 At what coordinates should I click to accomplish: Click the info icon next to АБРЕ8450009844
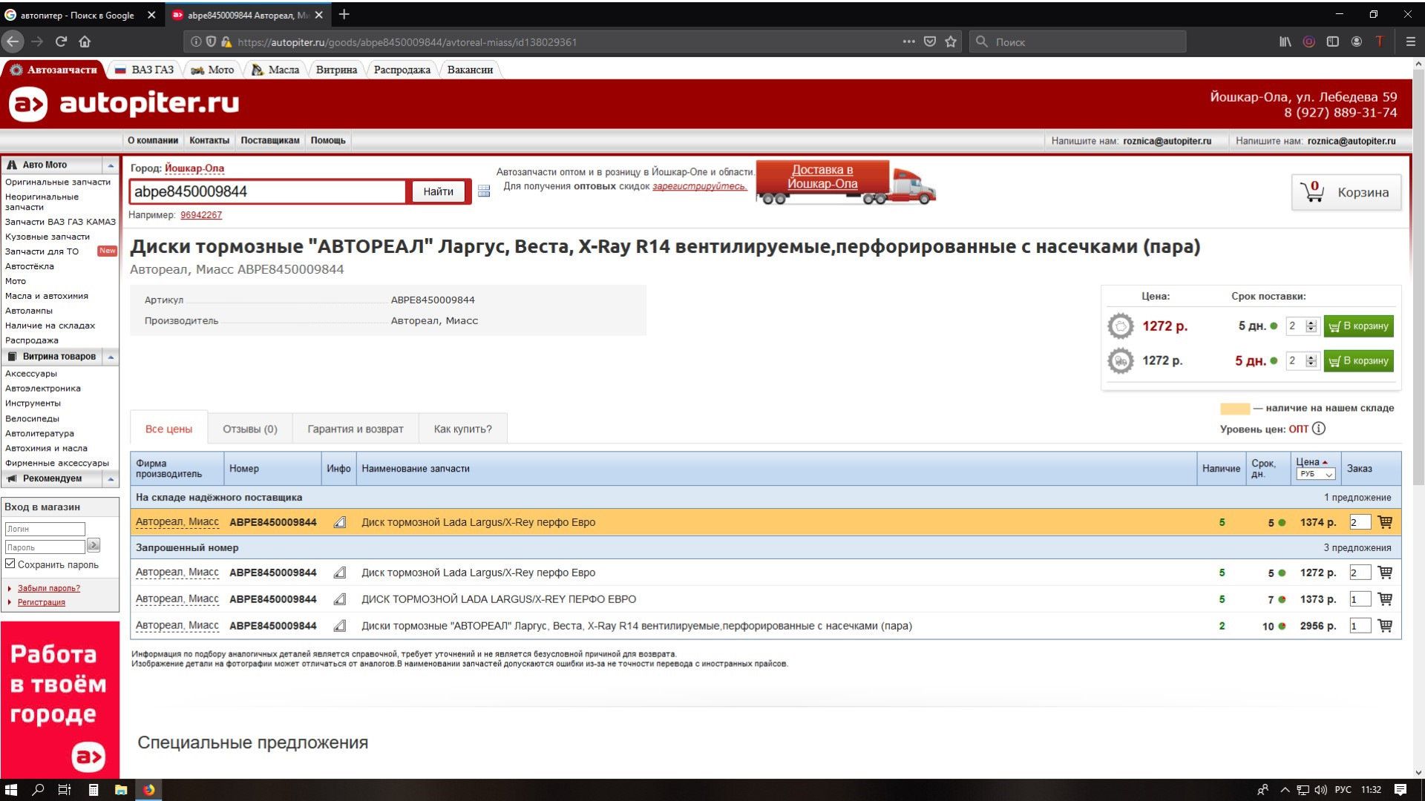click(338, 522)
